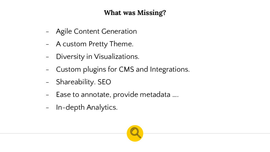Click the dash bullet before 'Shareability'

pos(47,82)
